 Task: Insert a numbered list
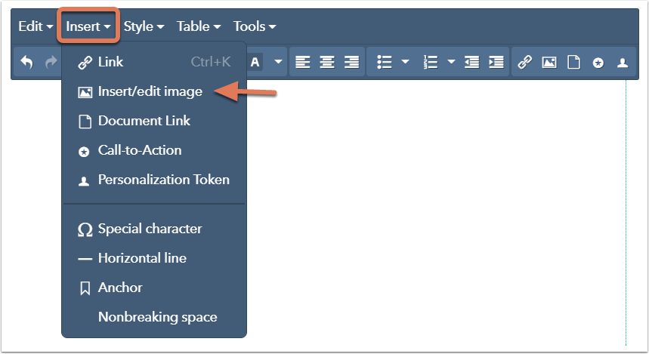pyautogui.click(x=431, y=63)
